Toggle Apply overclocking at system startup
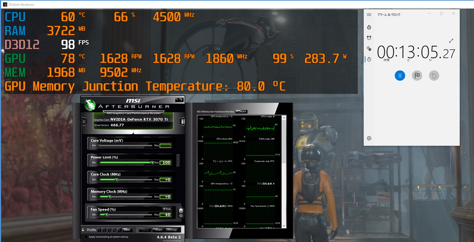This screenshot has width=474, height=242. click(x=86, y=237)
